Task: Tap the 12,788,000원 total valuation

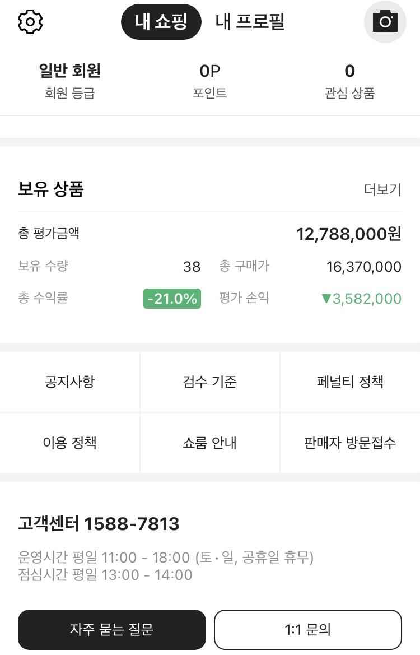Action: [x=348, y=234]
